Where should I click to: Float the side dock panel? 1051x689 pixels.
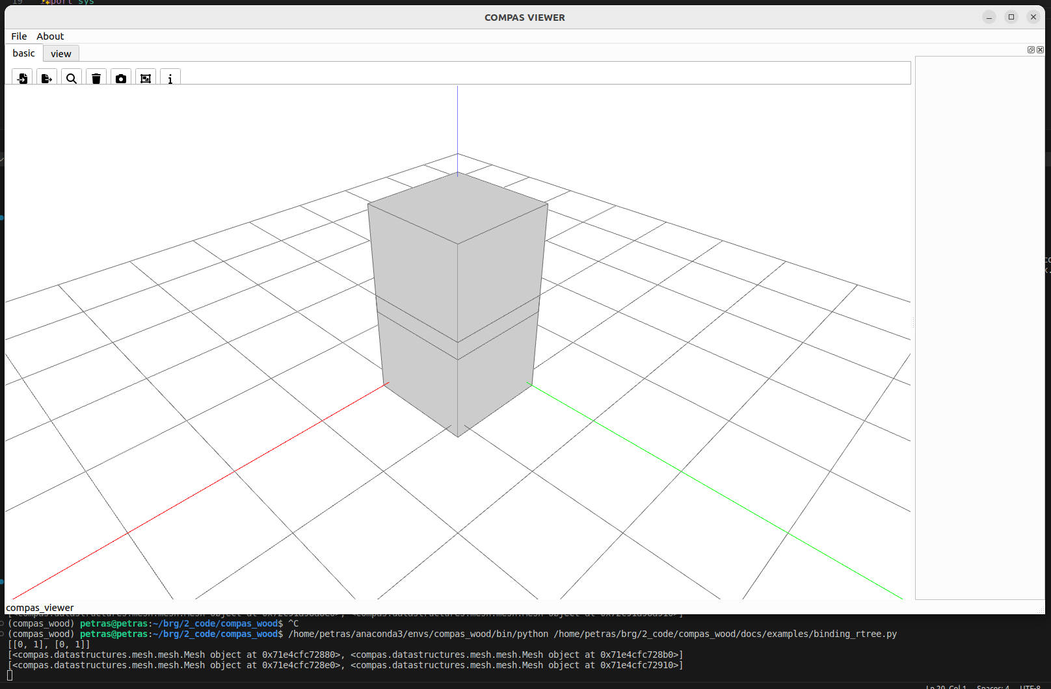(x=1031, y=50)
